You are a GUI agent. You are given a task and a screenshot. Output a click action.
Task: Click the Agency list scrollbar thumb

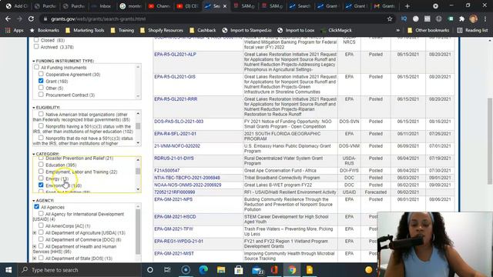[138, 231]
